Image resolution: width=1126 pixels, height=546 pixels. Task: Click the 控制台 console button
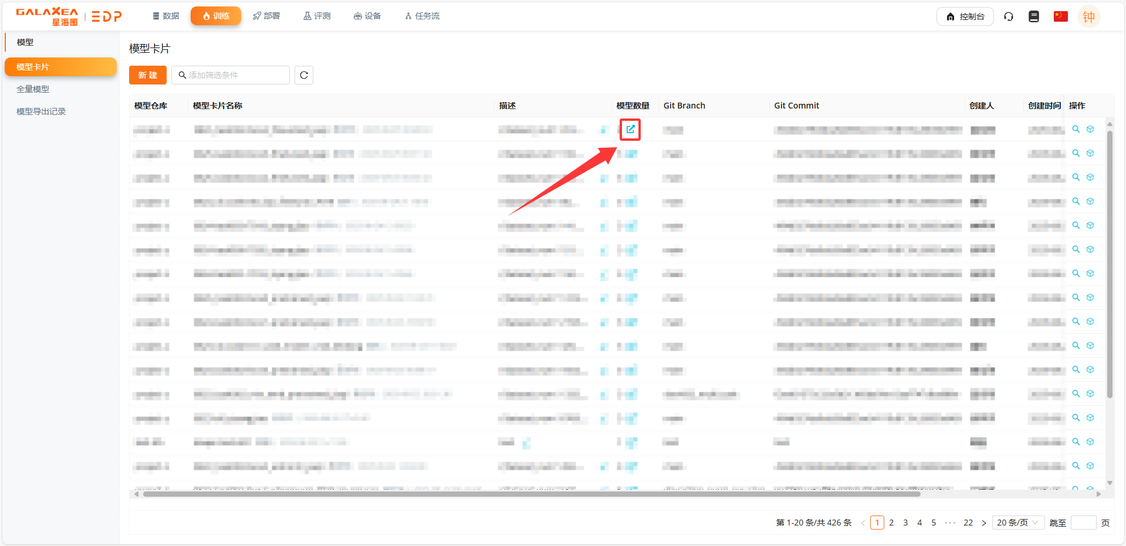(x=965, y=16)
